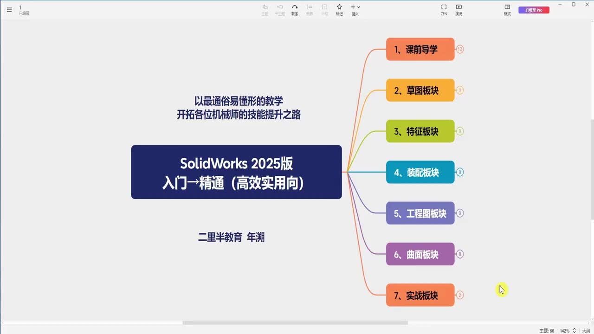Screen dimensions: 594x334
Task: Open the Marker (标记) star panel
Action: 339,10
